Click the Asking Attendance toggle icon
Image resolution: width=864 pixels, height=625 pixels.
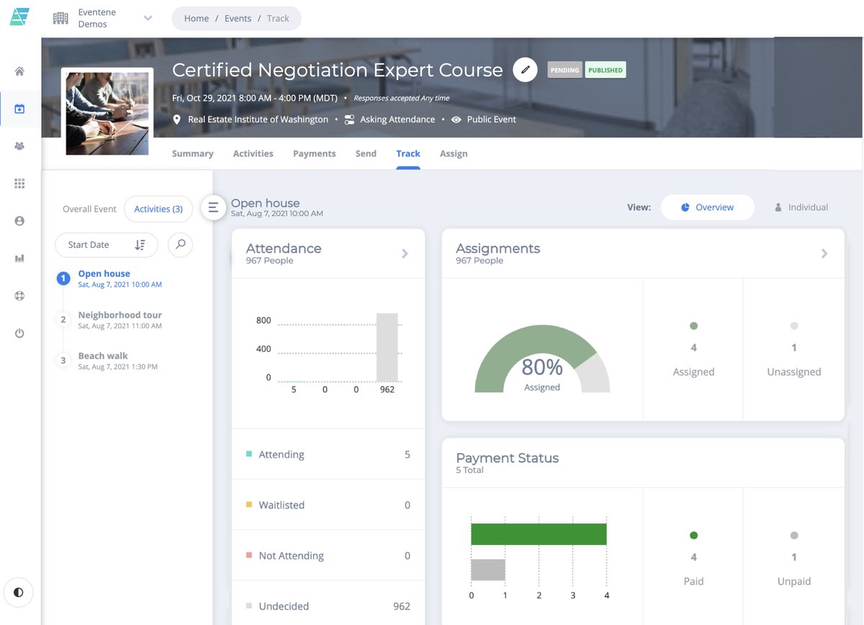click(349, 120)
